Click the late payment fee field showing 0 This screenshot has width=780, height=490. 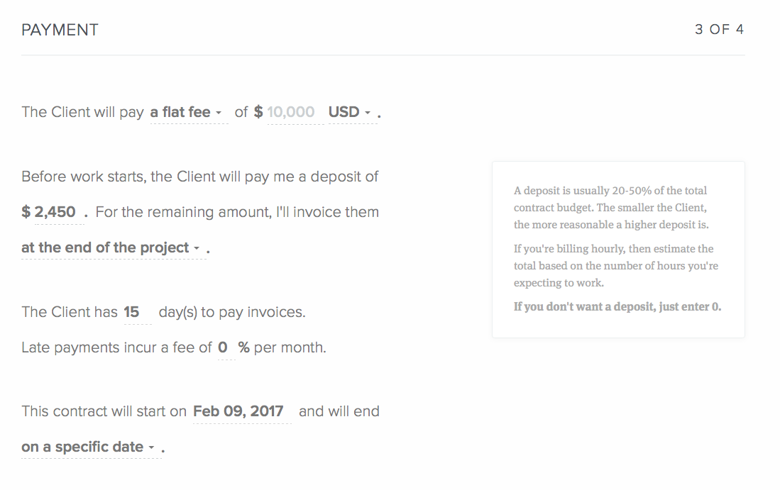(223, 347)
